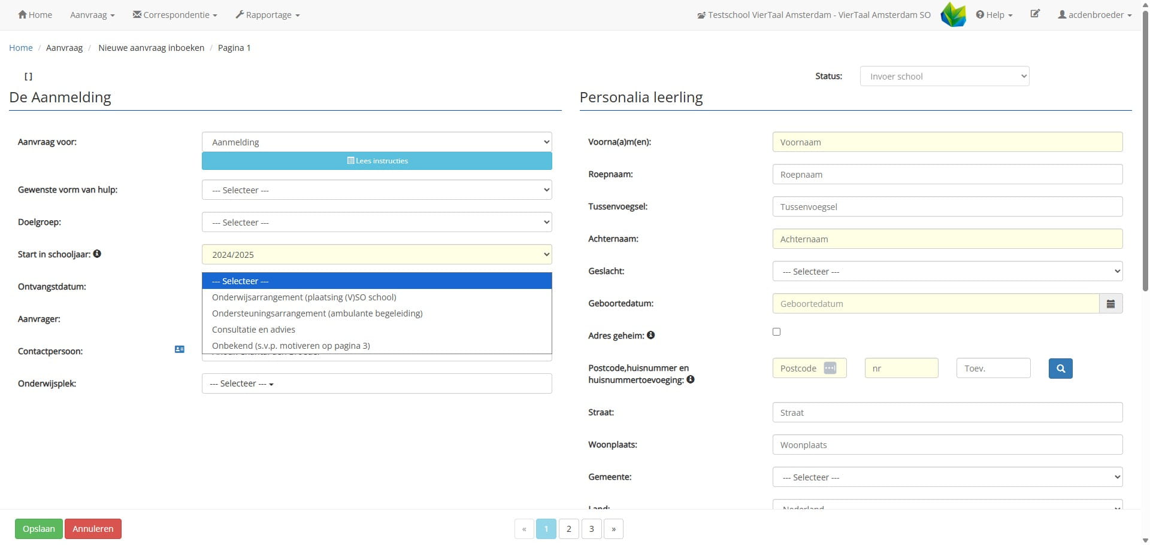
Task: Open the acdenbroeder user menu
Action: (1094, 14)
